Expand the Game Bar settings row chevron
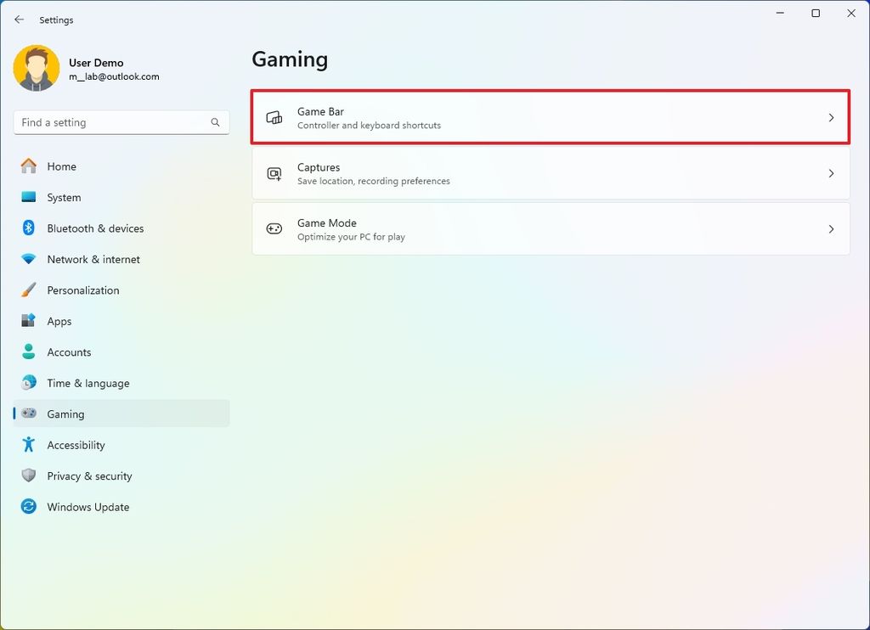 click(831, 117)
